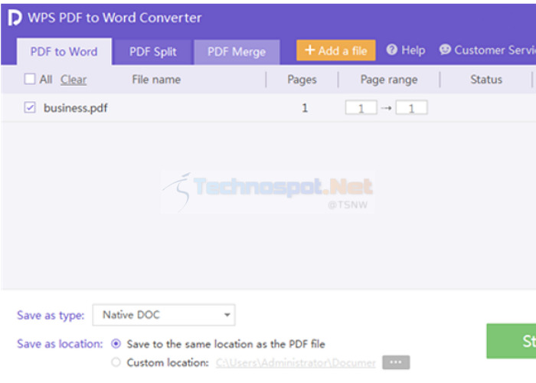
Task: Click the custom location path link
Action: click(296, 363)
